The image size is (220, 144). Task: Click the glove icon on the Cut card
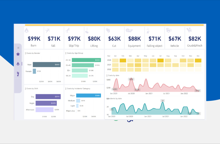click(x=108, y=31)
